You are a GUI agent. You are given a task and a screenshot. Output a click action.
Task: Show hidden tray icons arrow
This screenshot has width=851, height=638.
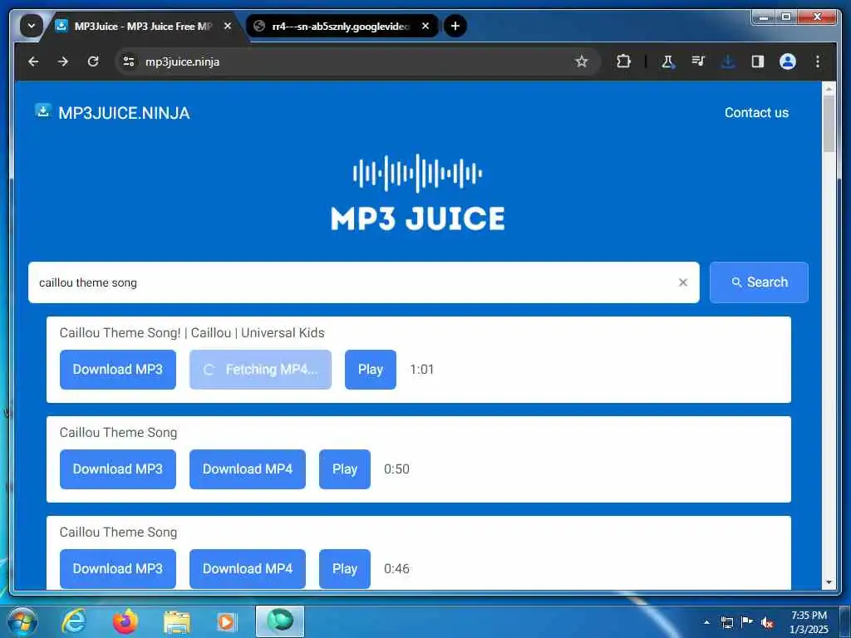pos(706,622)
